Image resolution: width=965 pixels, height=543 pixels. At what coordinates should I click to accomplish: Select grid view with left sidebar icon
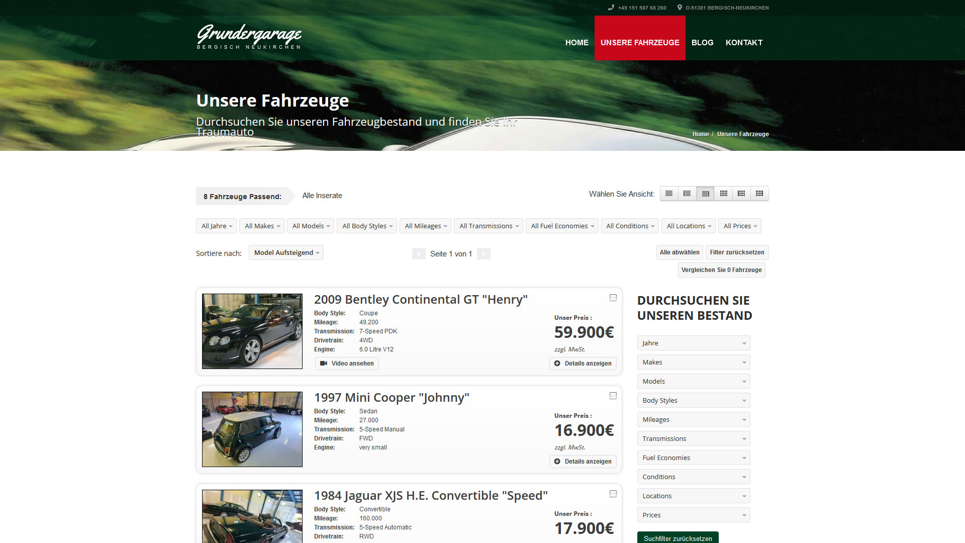tap(741, 194)
